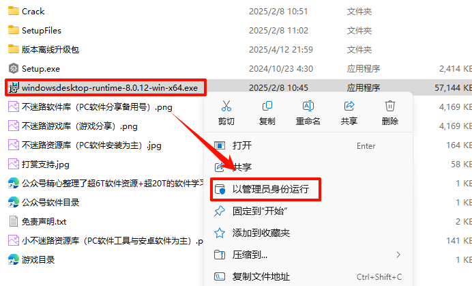Click the Copy (复制) icon
This screenshot has height=286, width=472.
(x=267, y=106)
